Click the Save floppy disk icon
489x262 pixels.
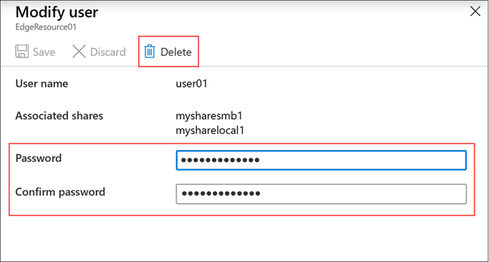22,52
